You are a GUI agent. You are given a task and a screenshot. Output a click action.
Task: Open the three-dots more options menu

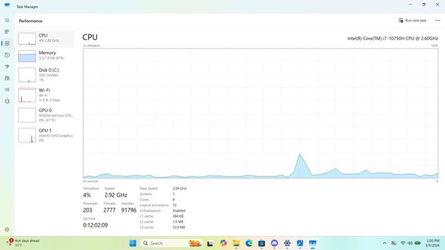[438, 20]
